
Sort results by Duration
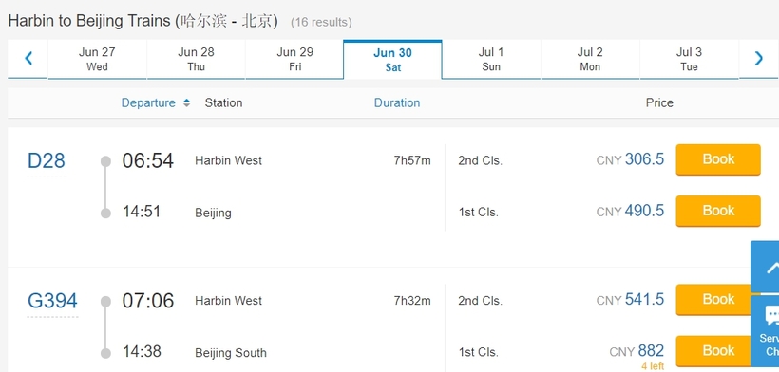tap(397, 103)
